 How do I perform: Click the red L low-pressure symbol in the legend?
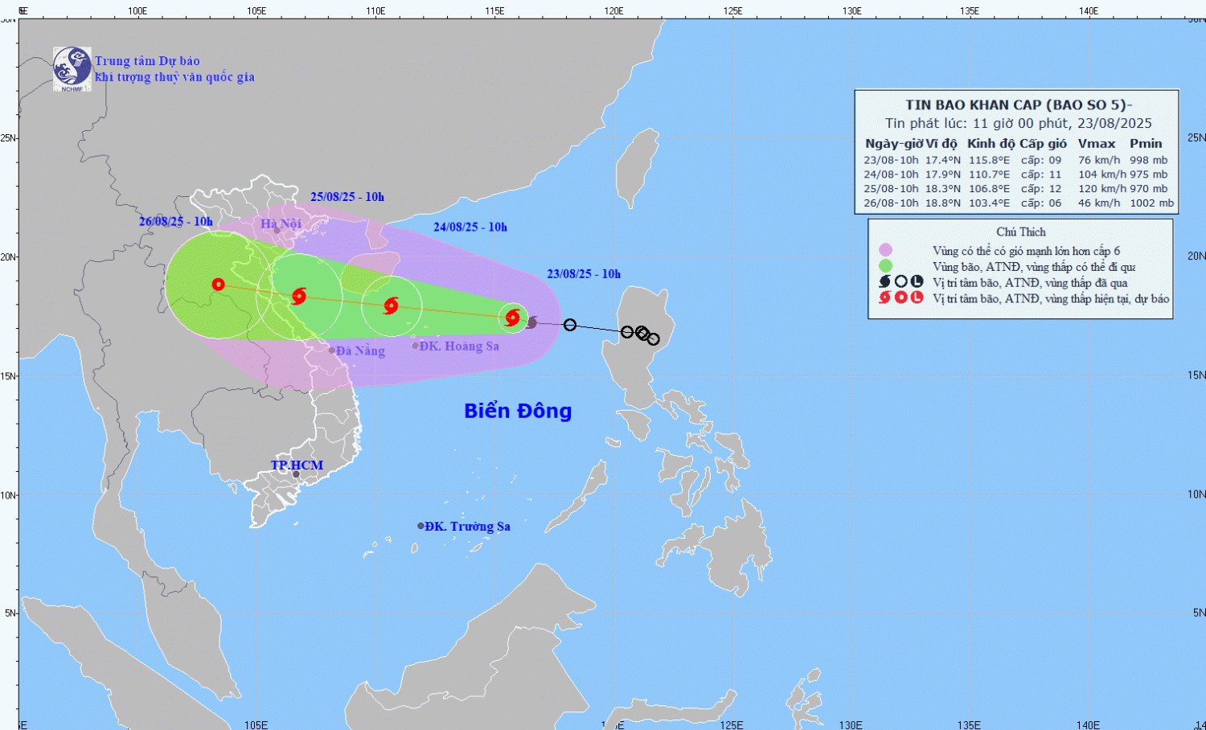click(917, 297)
